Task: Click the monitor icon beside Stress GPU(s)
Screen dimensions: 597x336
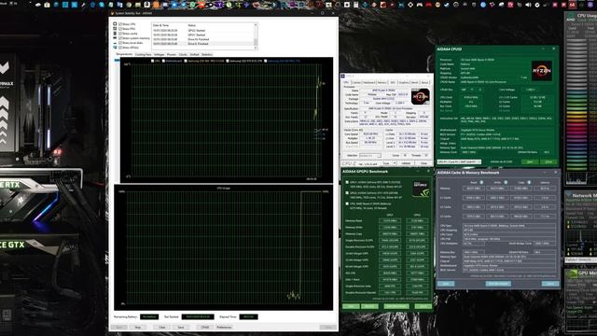Action: (115, 48)
